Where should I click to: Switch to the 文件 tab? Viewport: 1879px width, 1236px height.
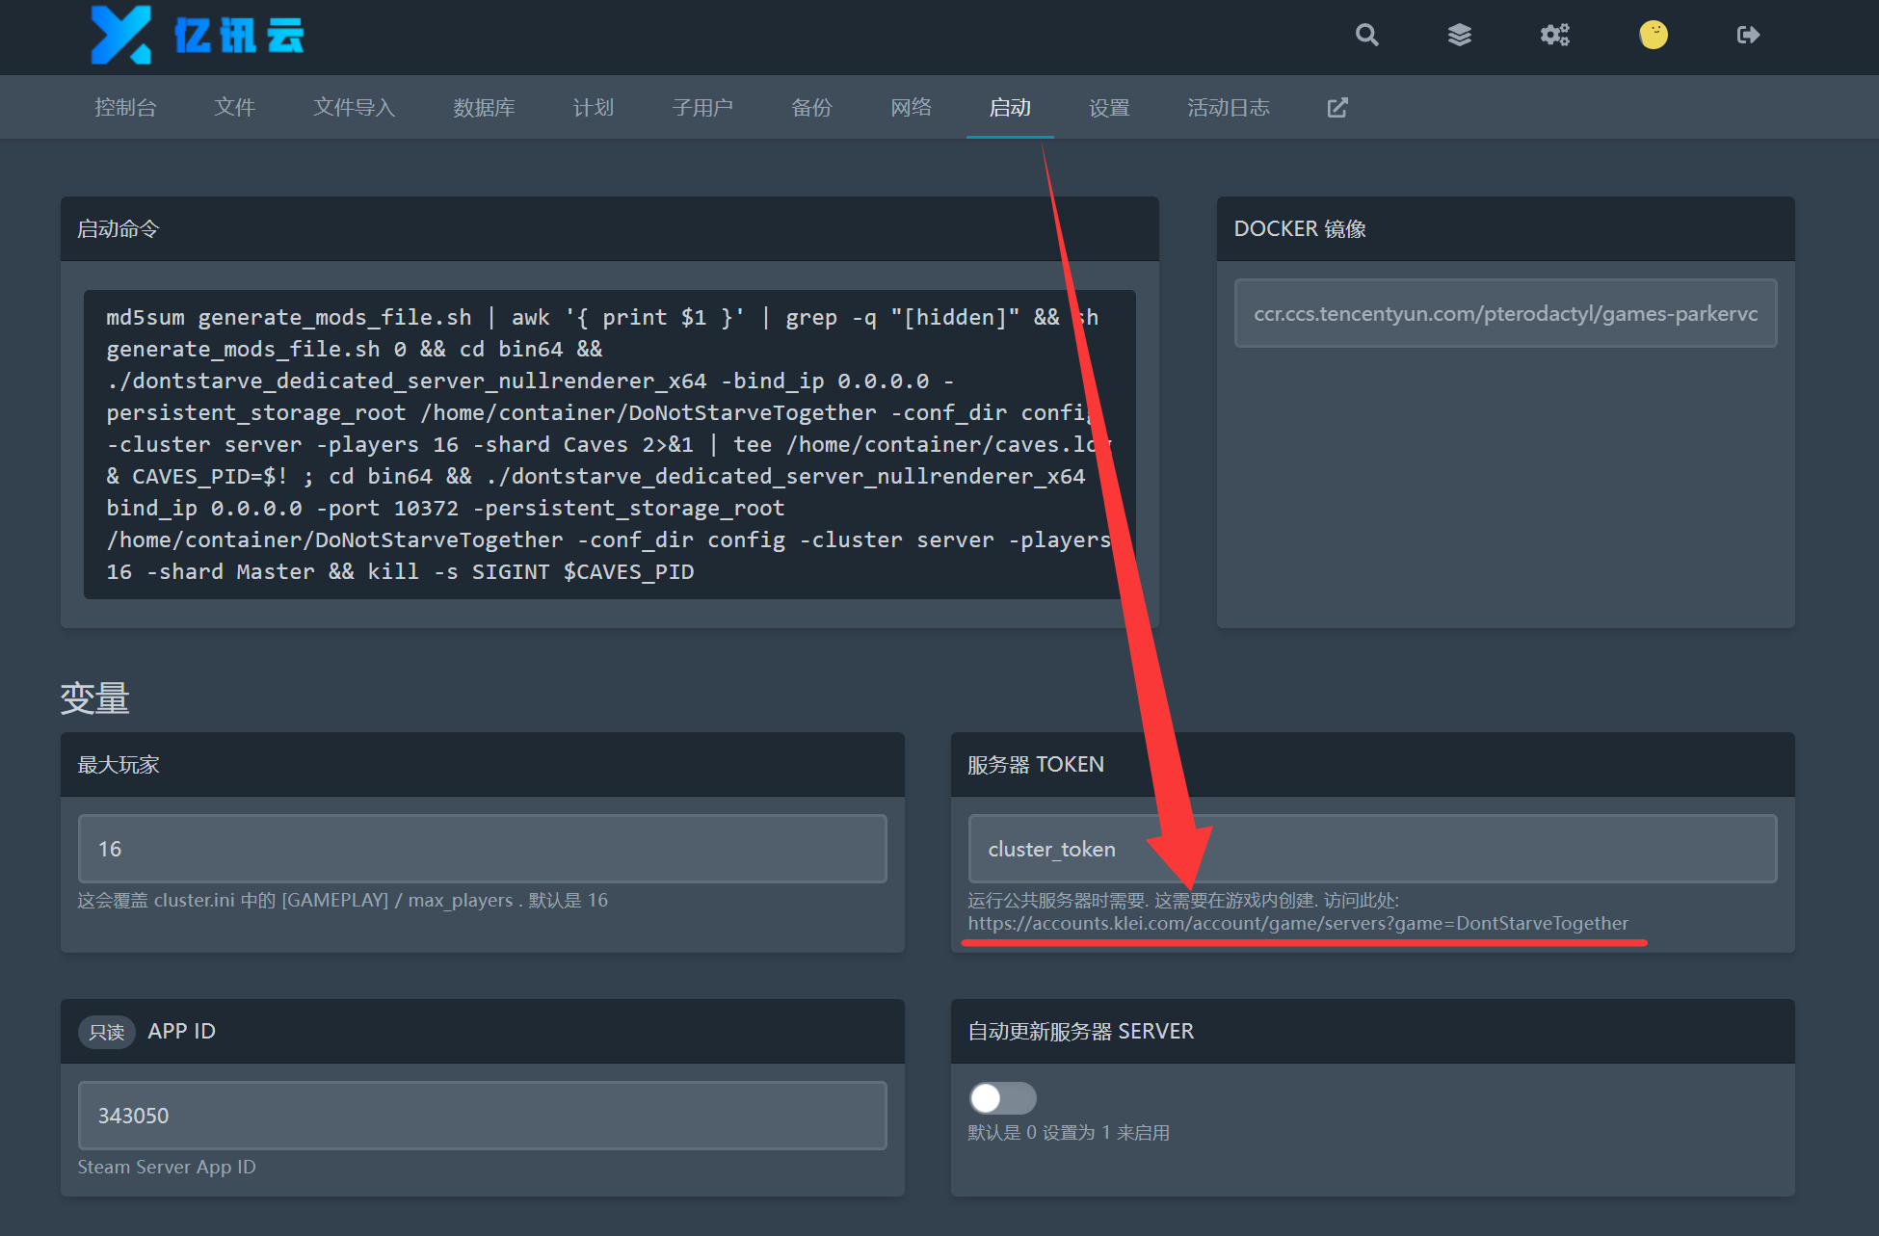click(x=234, y=107)
